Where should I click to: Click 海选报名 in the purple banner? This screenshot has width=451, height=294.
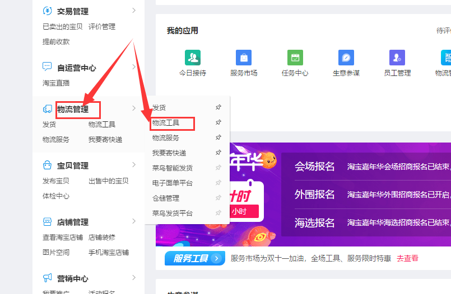[315, 222]
